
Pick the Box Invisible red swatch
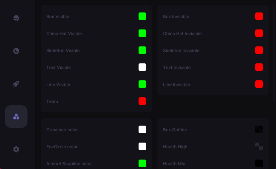click(x=259, y=16)
